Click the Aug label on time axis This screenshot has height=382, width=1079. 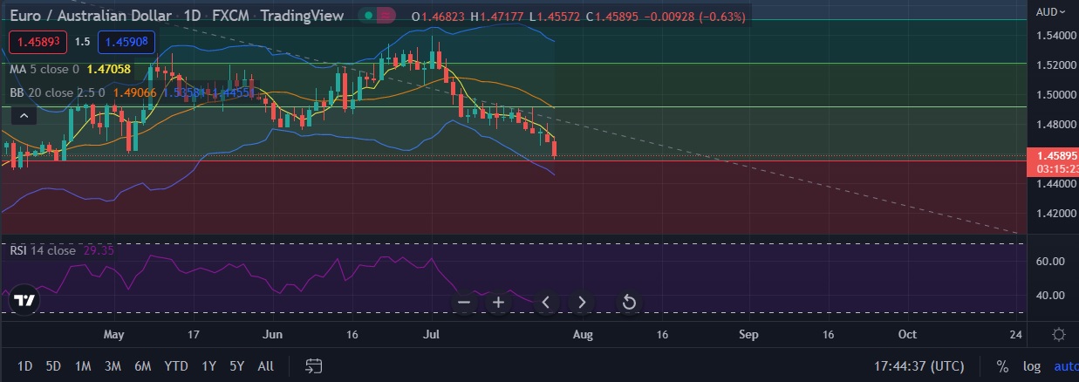tap(584, 334)
